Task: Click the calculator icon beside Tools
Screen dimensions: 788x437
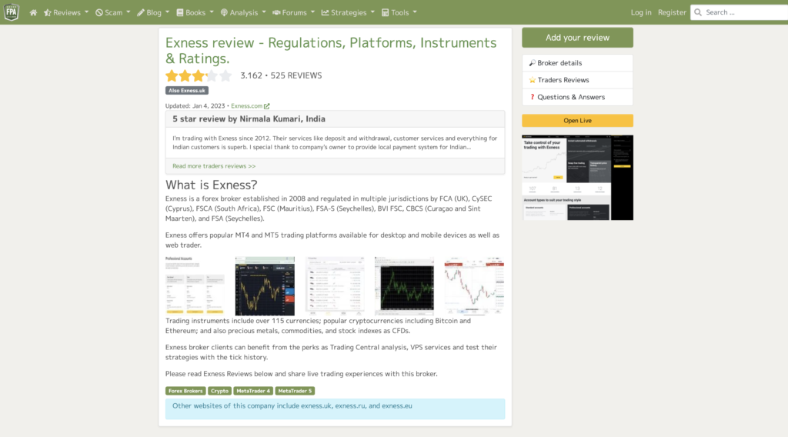Action: click(385, 12)
